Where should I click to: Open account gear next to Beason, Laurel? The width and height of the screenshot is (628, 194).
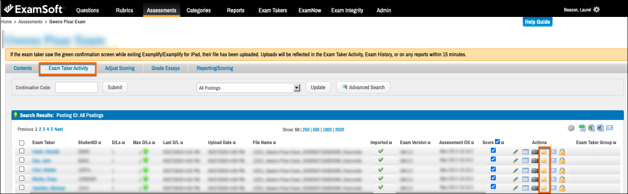(596, 10)
